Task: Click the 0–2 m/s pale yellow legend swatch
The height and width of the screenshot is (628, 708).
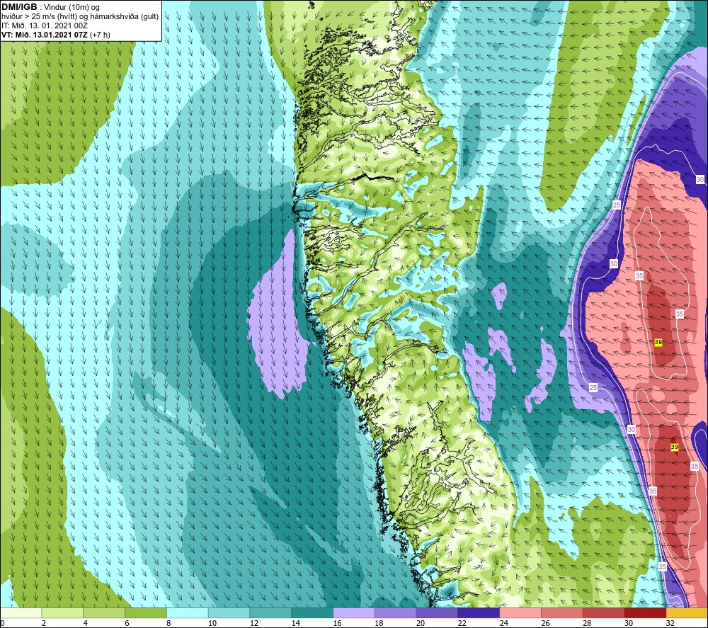Action: point(21,612)
